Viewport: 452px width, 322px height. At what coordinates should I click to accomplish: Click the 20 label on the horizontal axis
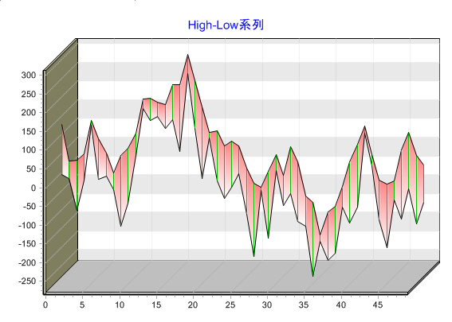193,305
